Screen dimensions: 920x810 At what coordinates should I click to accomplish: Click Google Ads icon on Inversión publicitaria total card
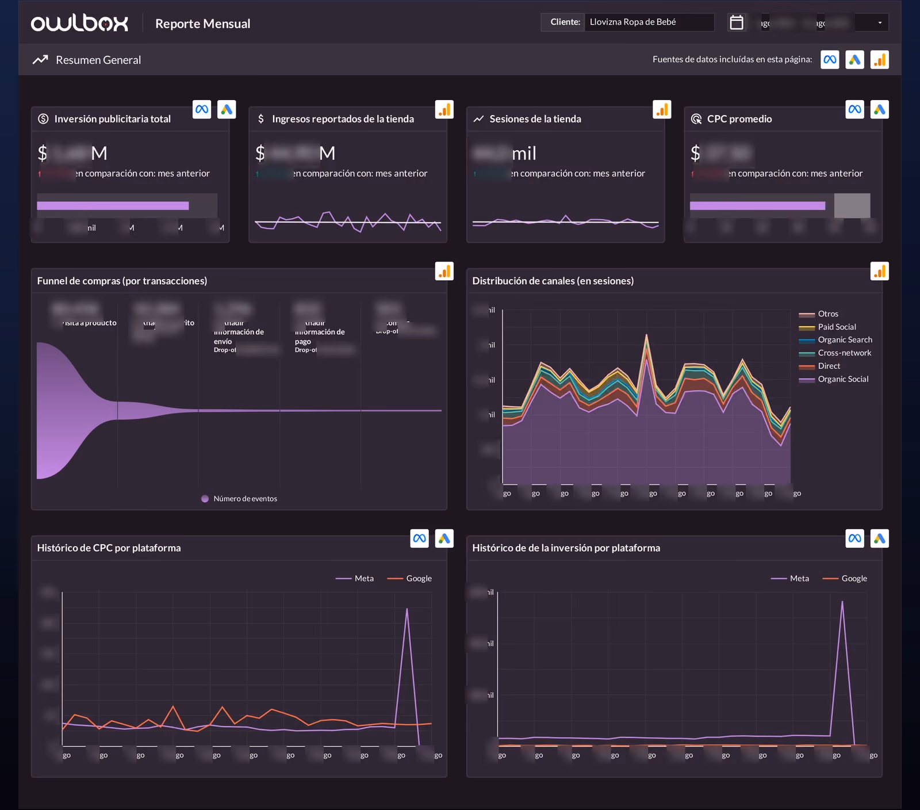click(227, 109)
